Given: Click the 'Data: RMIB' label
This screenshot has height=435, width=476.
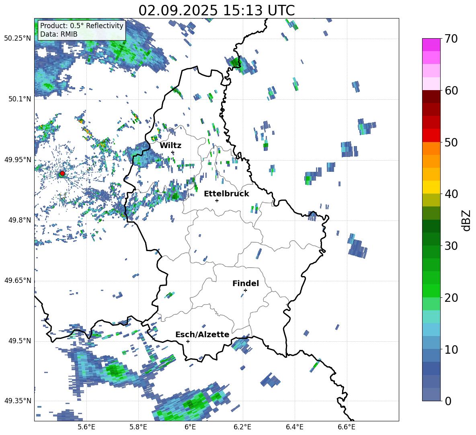Looking at the screenshot, I should pyautogui.click(x=59, y=34).
